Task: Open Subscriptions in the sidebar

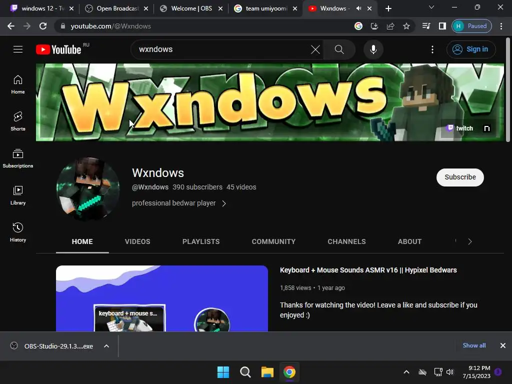Action: coord(18,158)
